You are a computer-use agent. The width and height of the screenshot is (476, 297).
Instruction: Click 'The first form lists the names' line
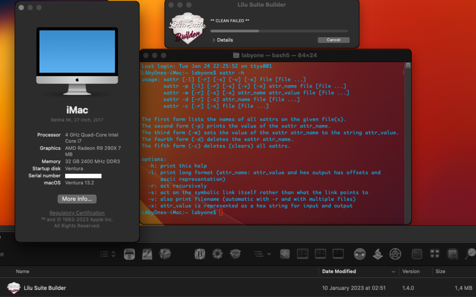click(244, 119)
